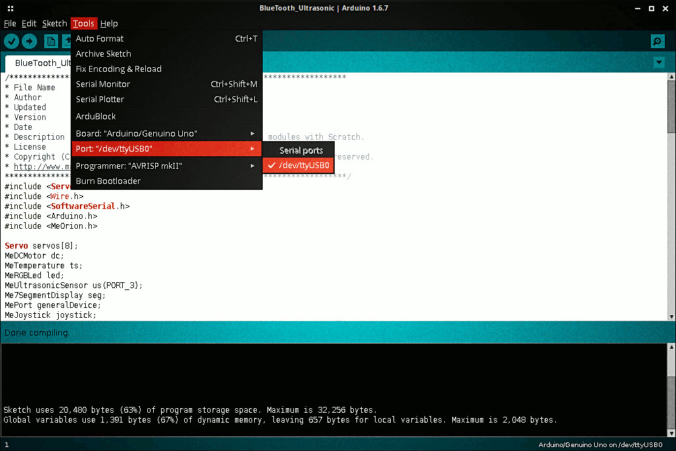This screenshot has width=676, height=451.
Task: Choose Burn Bootloader menu entry
Action: 166,181
